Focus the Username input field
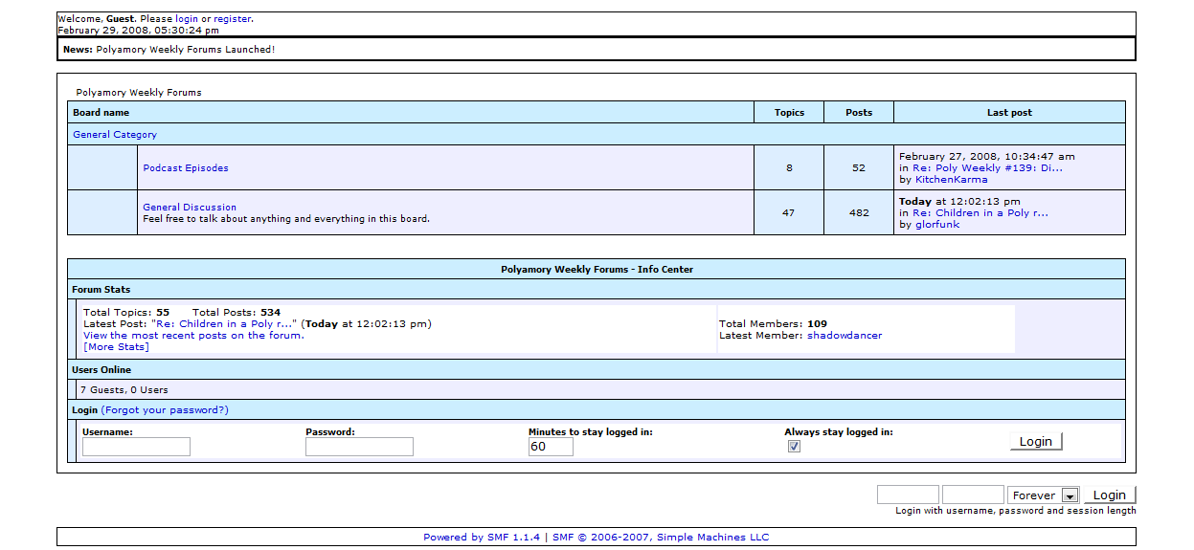 [136, 447]
